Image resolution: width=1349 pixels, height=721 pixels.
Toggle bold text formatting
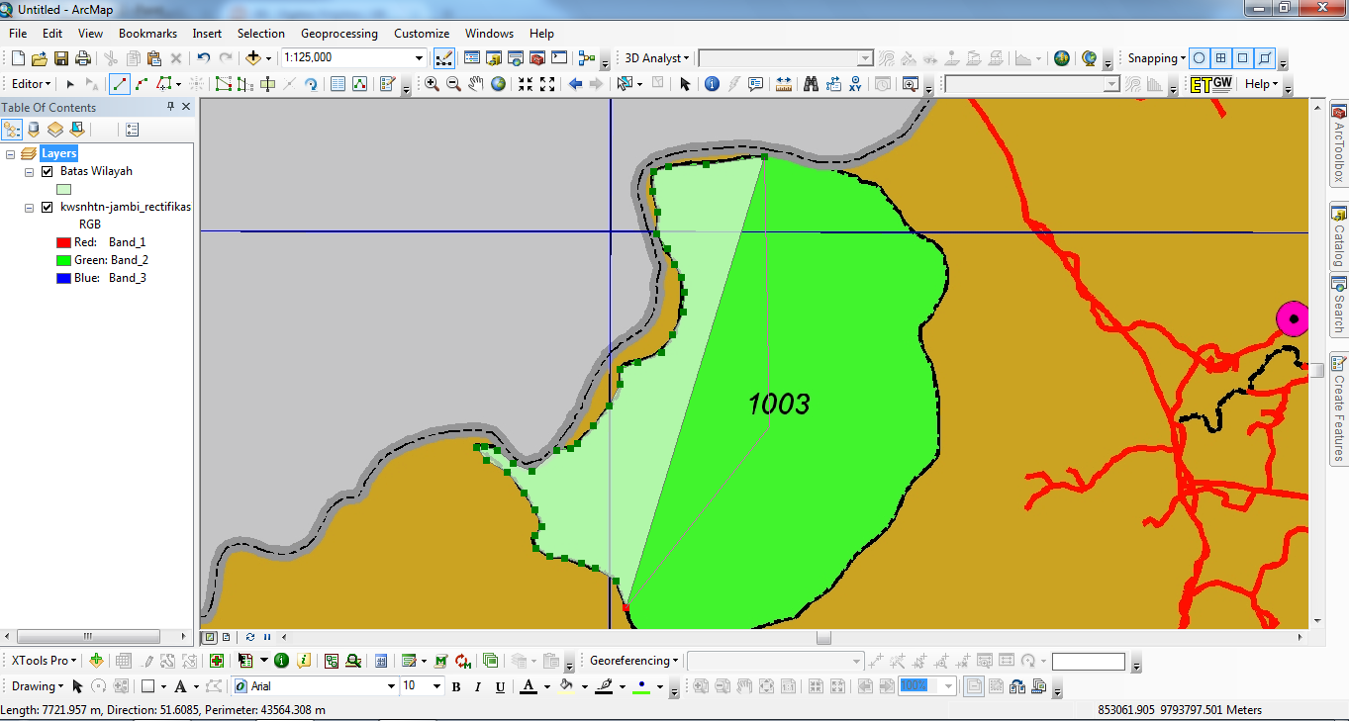[x=455, y=685]
